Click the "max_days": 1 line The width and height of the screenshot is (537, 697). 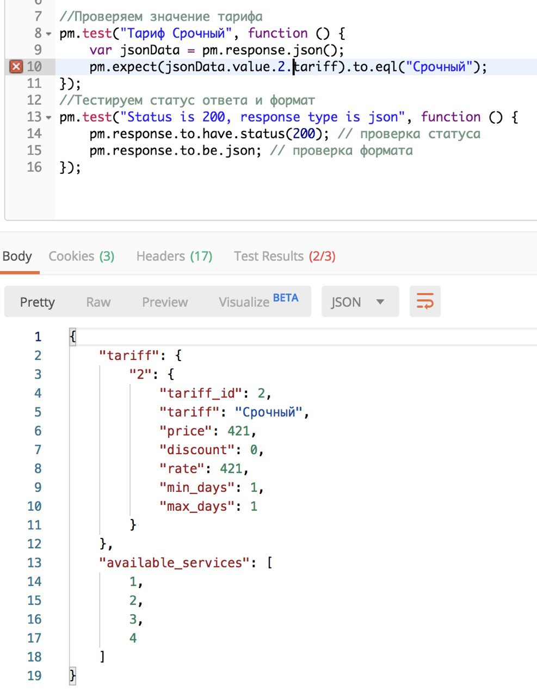[208, 506]
